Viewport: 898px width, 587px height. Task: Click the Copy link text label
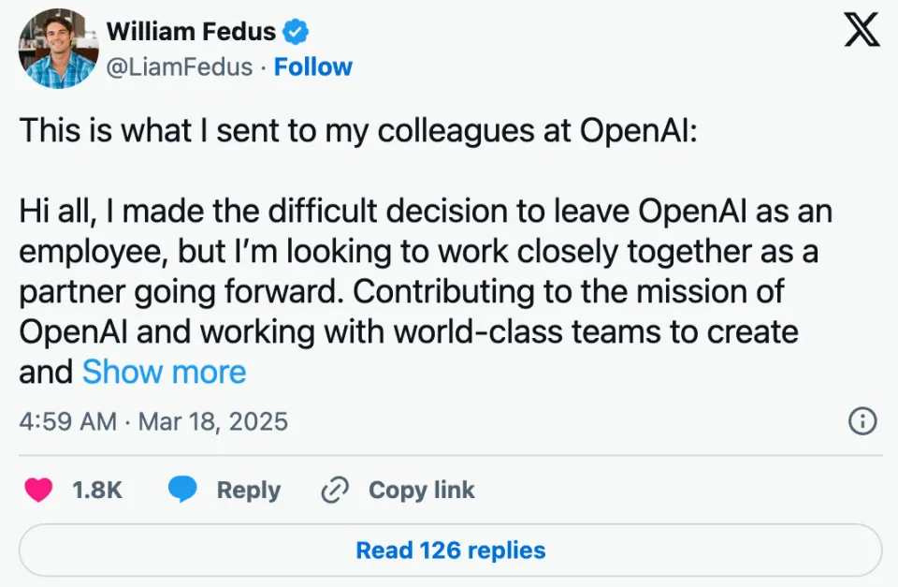(x=421, y=490)
